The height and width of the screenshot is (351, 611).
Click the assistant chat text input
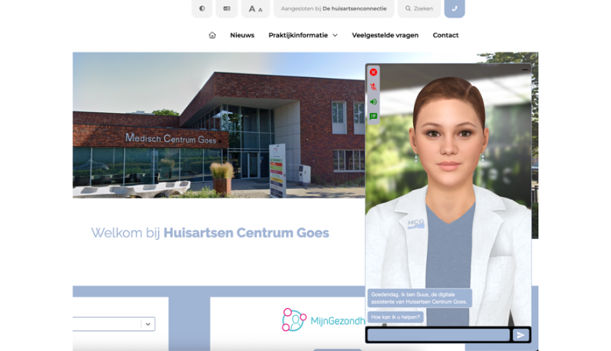(438, 335)
